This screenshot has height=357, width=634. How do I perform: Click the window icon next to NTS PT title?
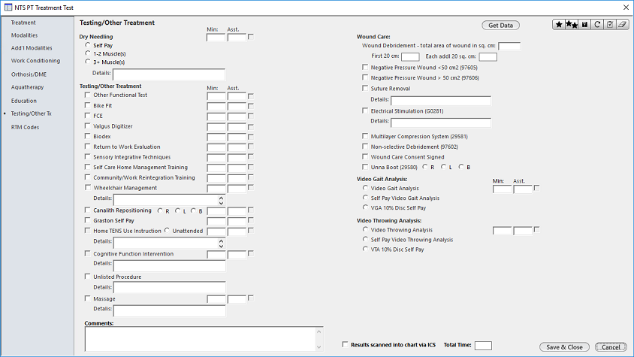click(x=8, y=8)
